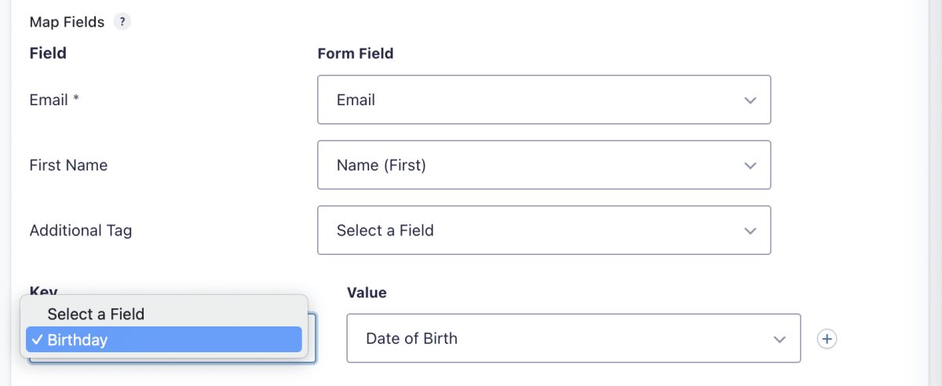Screen dimensions: 942x386
Task: Click the chevron arrow in the Additional Tag dropdown
Action: [750, 231]
